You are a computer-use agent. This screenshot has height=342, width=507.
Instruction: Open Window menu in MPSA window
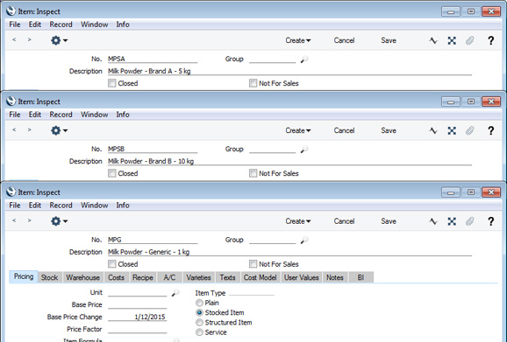point(95,24)
